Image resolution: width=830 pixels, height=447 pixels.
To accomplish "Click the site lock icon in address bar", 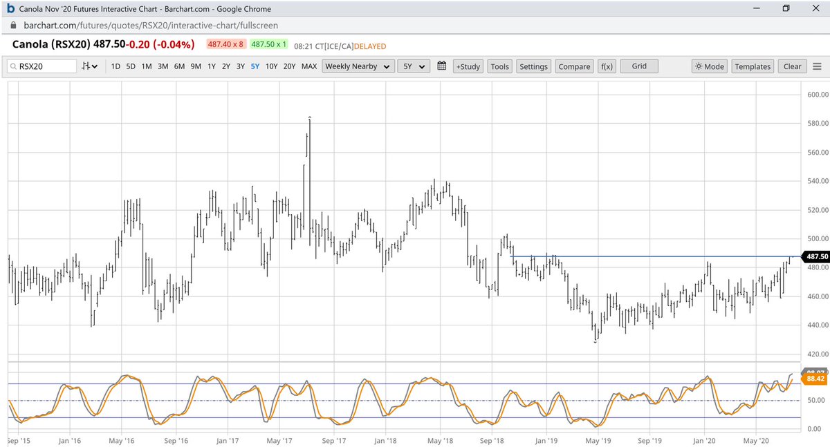I will [x=14, y=26].
